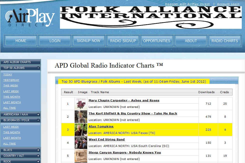Click the Creds column header
245x163 pixels.
tap(224, 92)
